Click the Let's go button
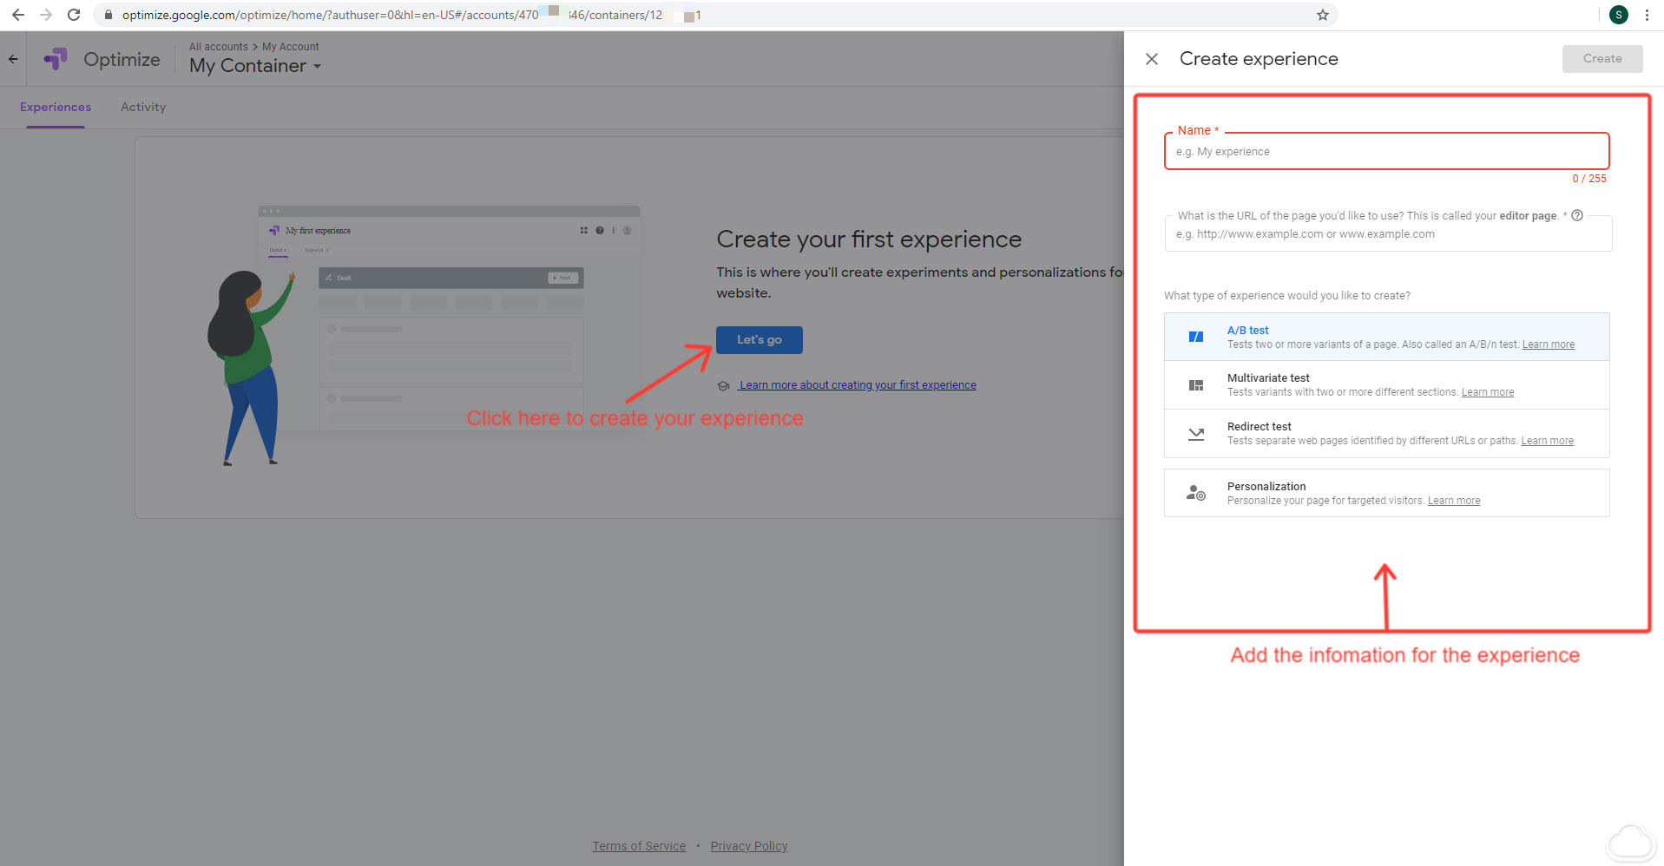This screenshot has width=1664, height=866. 759,340
